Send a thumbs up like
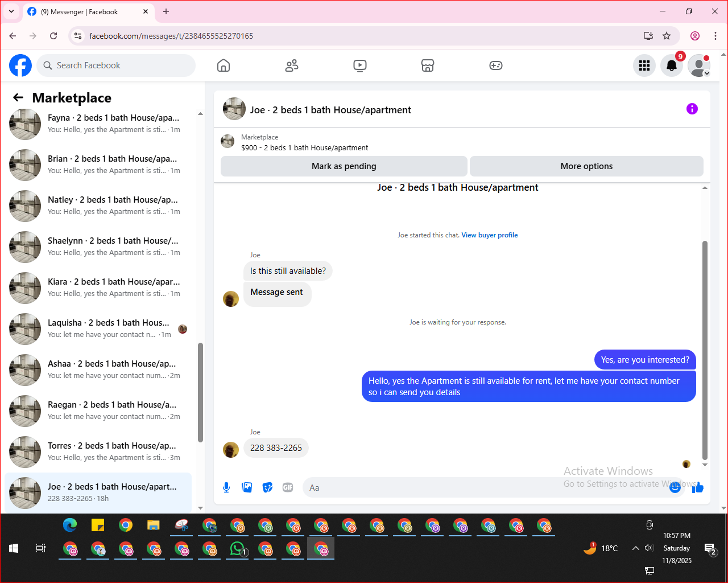This screenshot has height=583, width=728. click(698, 487)
